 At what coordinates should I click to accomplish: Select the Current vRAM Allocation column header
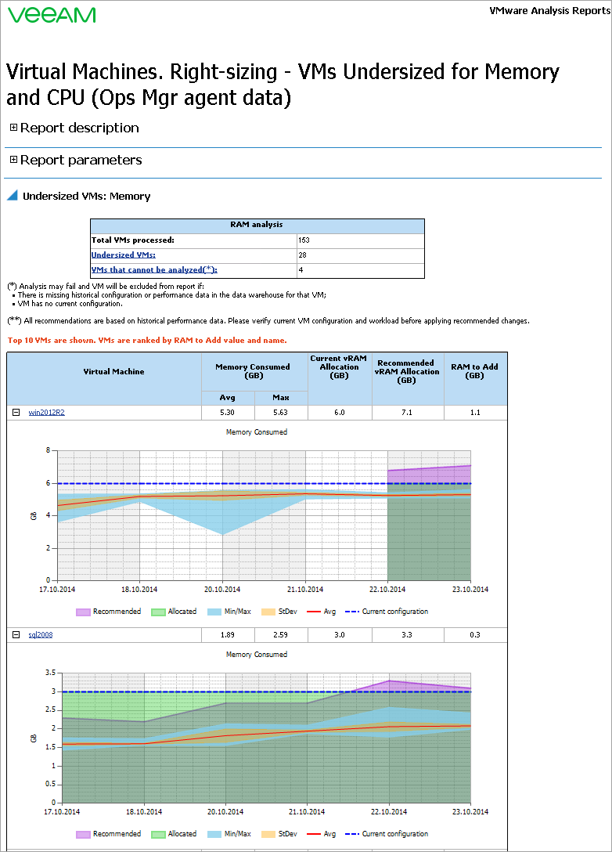click(340, 379)
